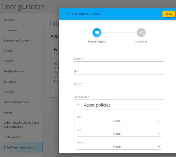This screenshot has width=176, height=157.
Task: Select Third Party Integrations item
Action: pyautogui.click(x=20, y=147)
